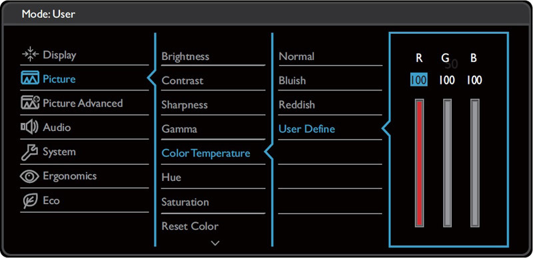Choose the Saturation setting
Viewport: 533px width, 258px height.
click(x=185, y=202)
